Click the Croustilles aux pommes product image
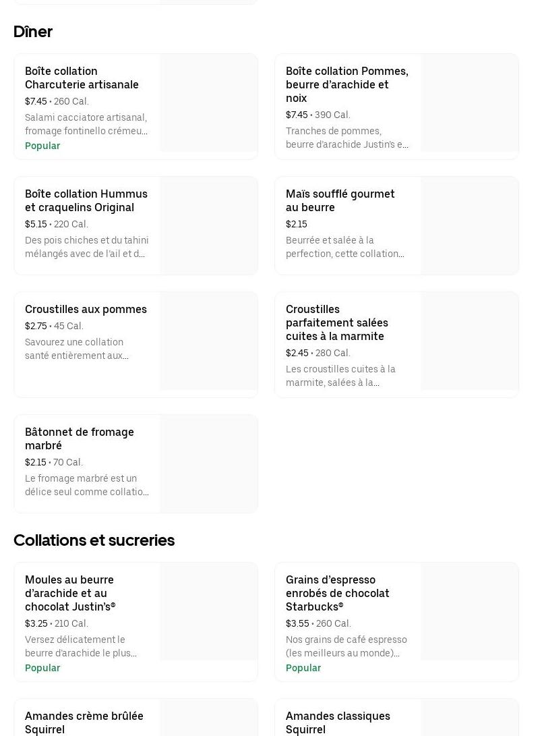 point(208,341)
